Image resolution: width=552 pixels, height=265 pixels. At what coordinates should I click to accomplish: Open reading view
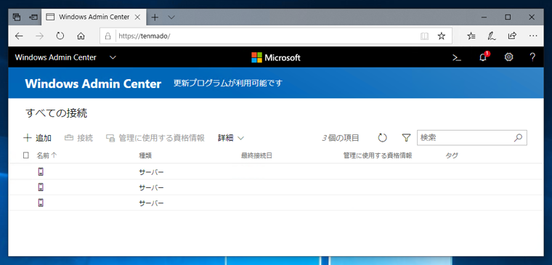coord(425,36)
